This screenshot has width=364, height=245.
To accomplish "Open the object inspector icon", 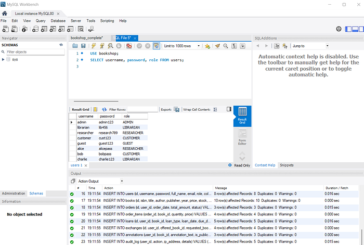I will (x=24, y=29).
